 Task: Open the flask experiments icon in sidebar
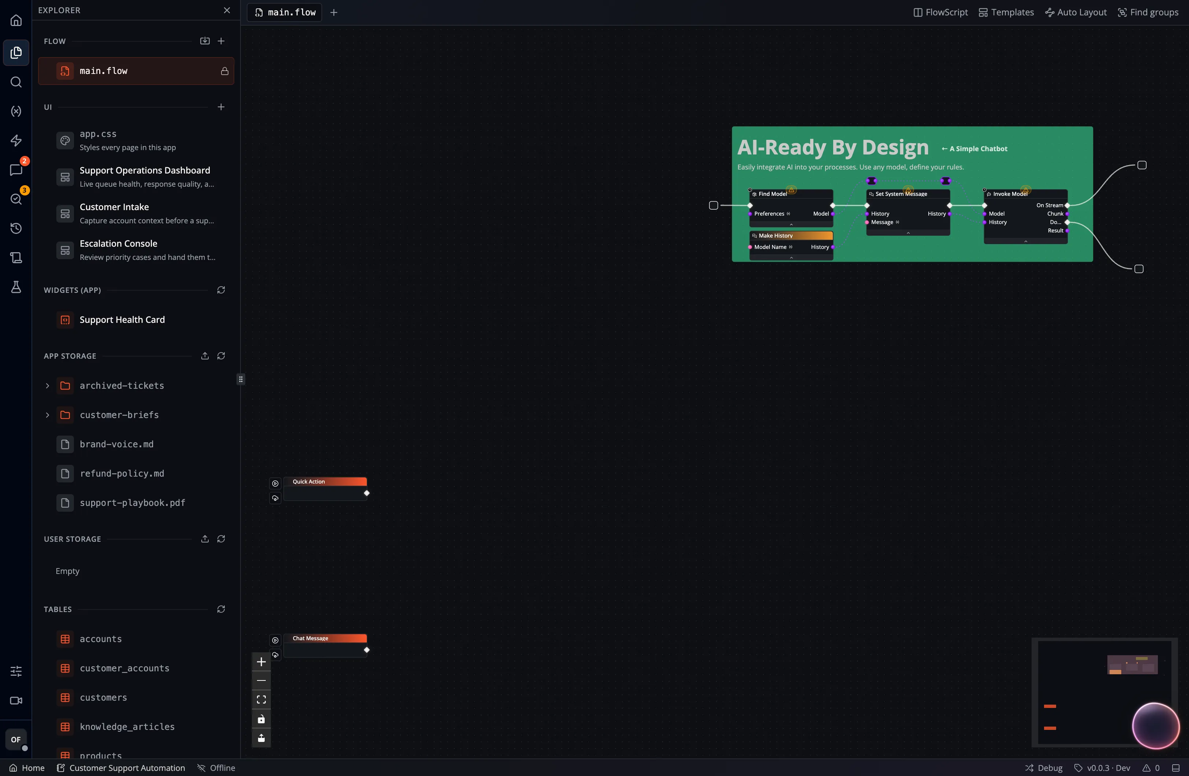click(x=16, y=287)
